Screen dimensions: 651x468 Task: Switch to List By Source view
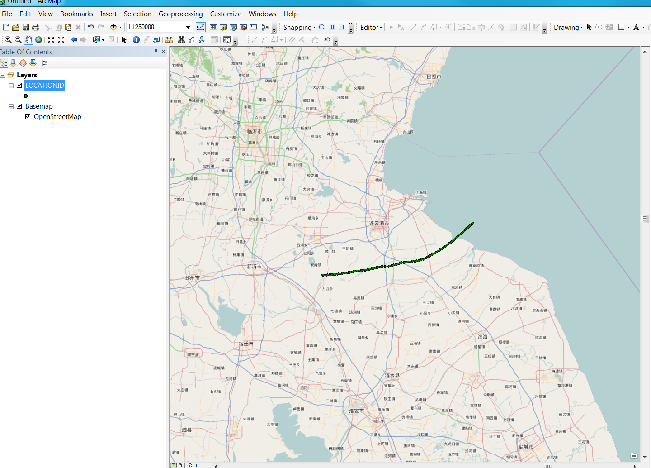[x=13, y=63]
